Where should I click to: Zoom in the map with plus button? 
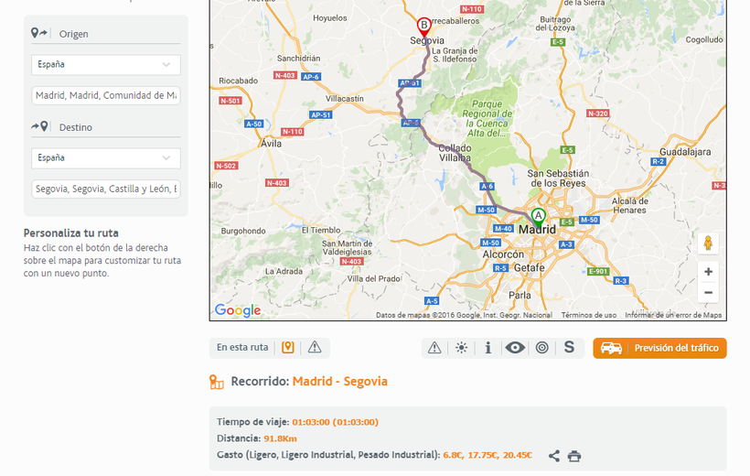coord(708,272)
